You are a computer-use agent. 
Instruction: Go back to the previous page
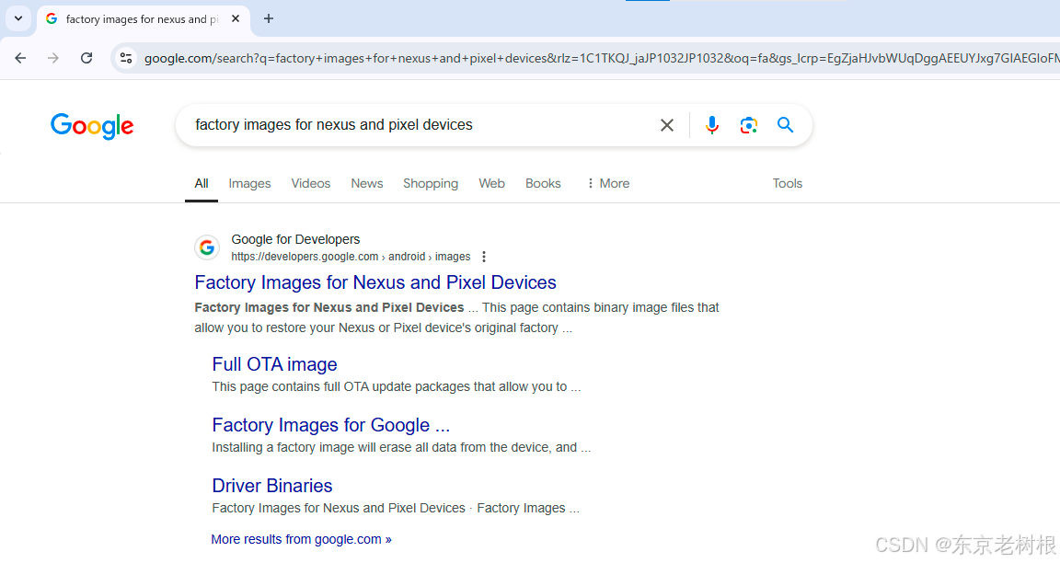pos(20,58)
